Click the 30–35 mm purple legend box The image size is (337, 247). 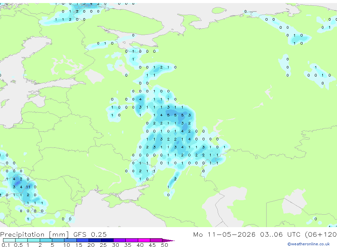(x=120, y=240)
